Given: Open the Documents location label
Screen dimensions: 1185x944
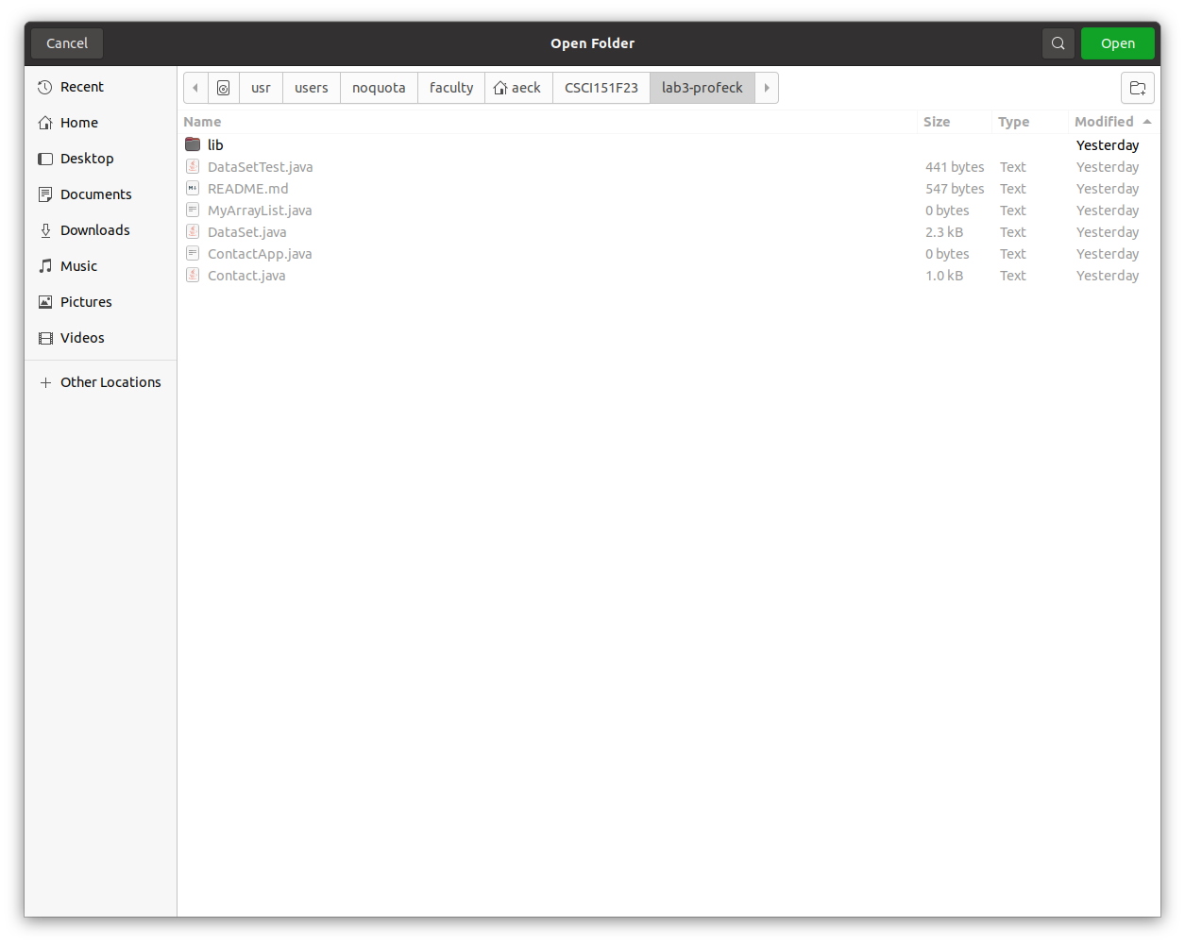Looking at the screenshot, I should pos(96,194).
